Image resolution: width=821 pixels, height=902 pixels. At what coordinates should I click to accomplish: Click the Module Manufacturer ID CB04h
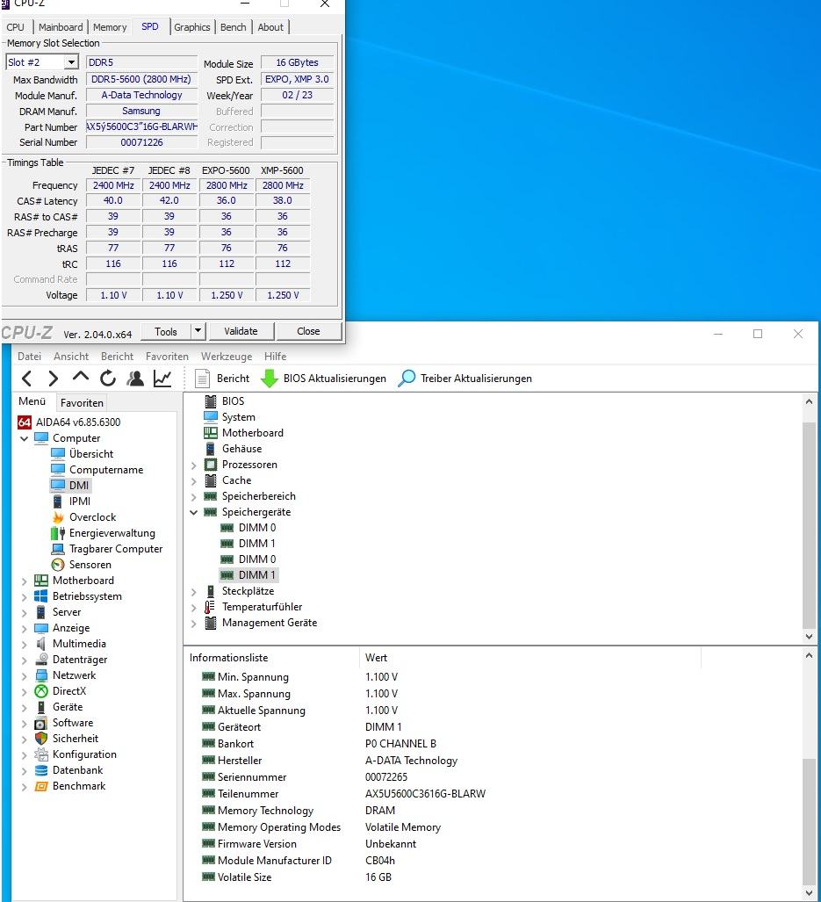[x=380, y=861]
